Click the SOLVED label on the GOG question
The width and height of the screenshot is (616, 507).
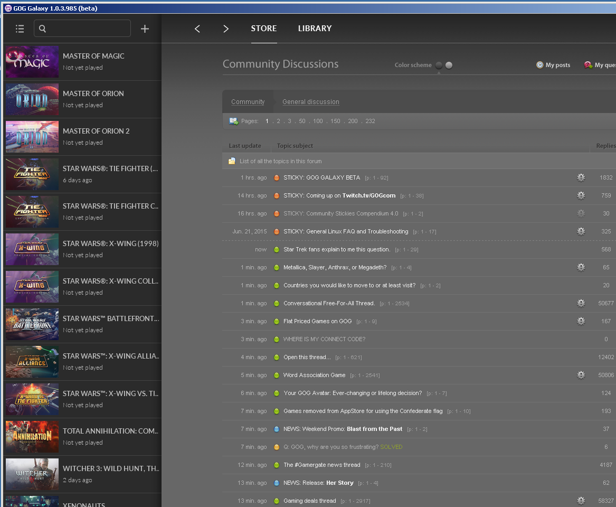point(391,447)
